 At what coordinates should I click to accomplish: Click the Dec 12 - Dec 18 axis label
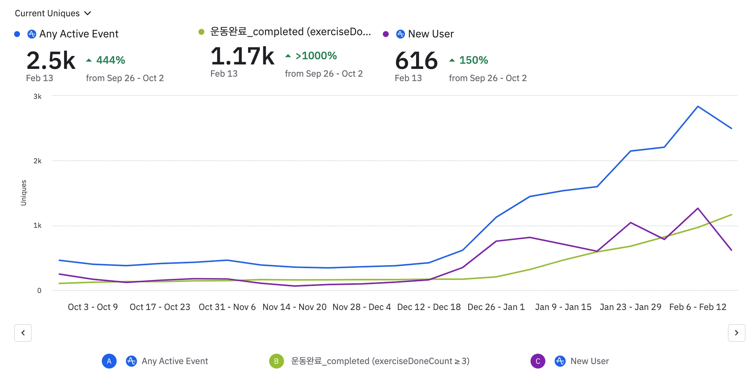(429, 307)
